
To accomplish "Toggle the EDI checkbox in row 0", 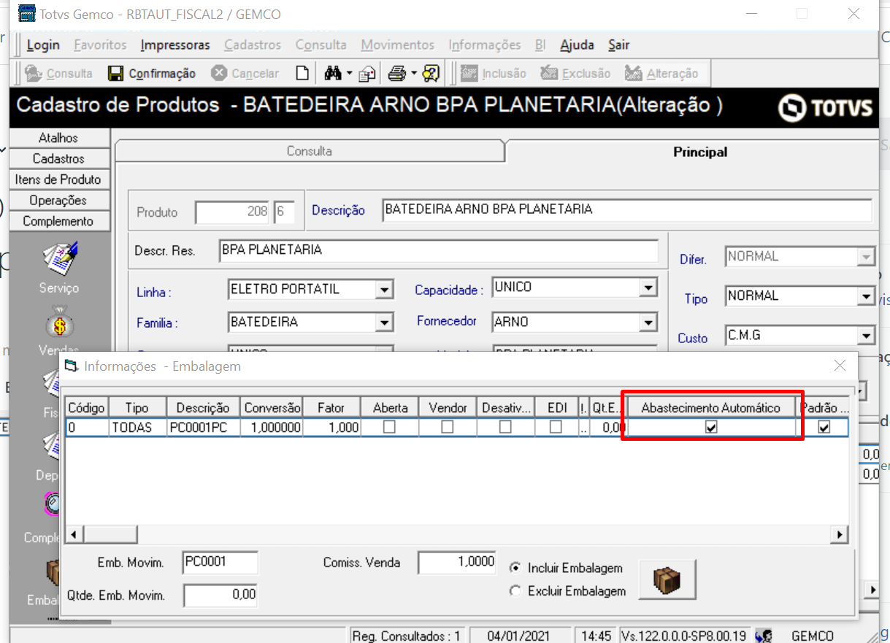I will (x=556, y=428).
